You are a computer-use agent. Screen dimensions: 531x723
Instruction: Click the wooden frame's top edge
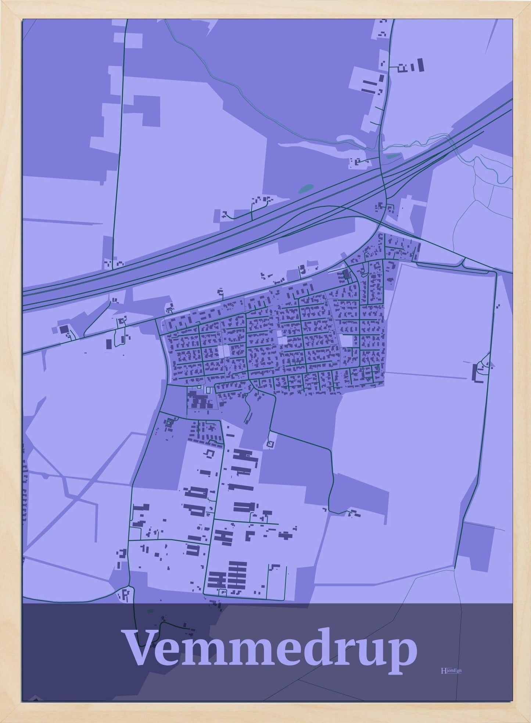(265, 9)
